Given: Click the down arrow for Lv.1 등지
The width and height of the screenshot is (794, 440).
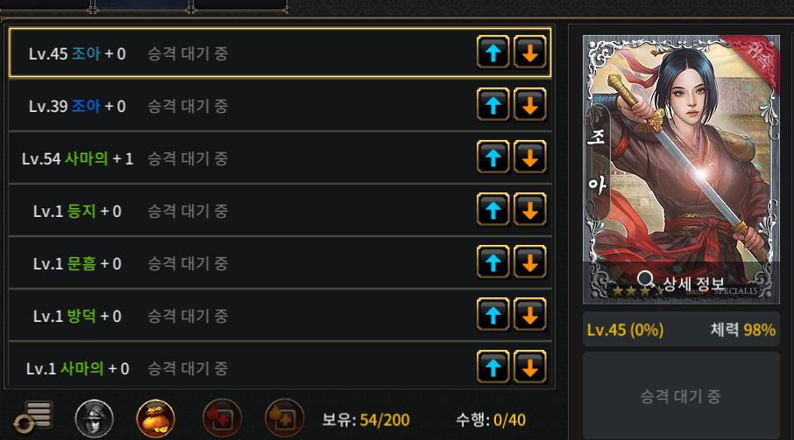Looking at the screenshot, I should point(529,210).
